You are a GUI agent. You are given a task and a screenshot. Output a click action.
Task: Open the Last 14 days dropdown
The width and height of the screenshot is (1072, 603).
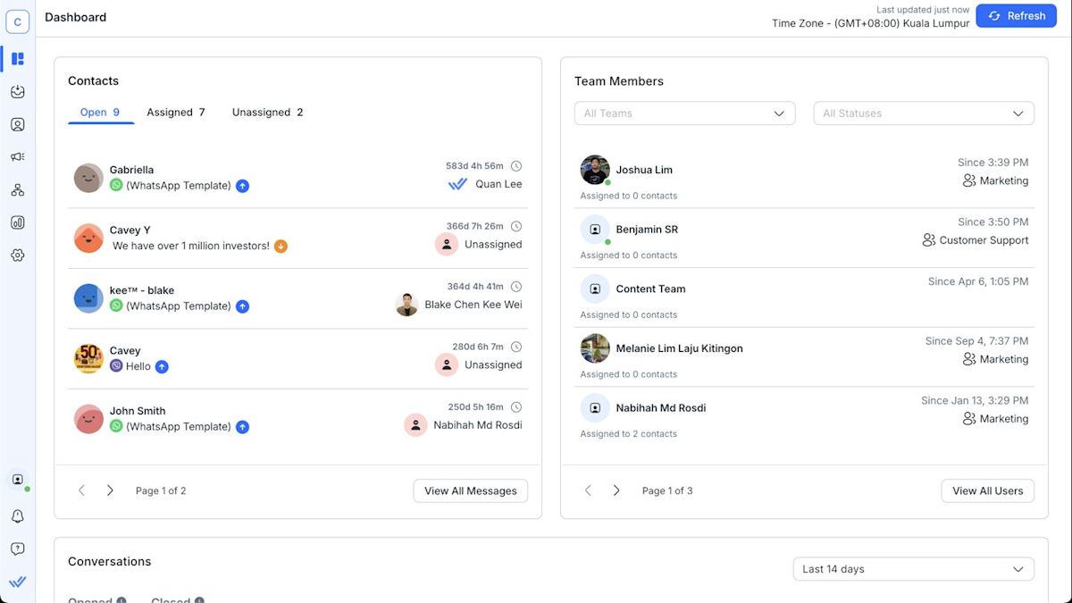point(913,569)
